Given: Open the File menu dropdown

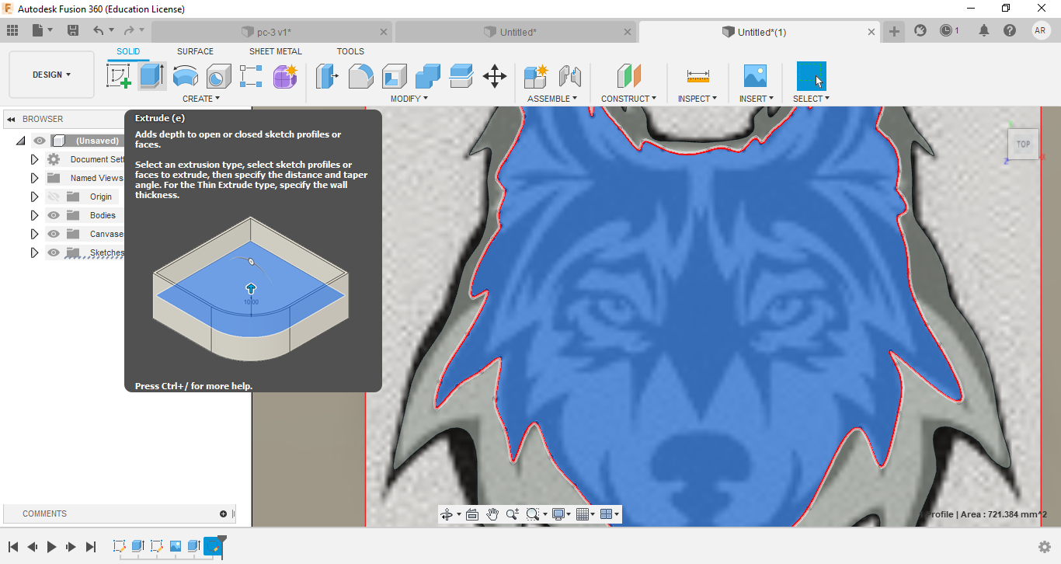Looking at the screenshot, I should coord(43,30).
